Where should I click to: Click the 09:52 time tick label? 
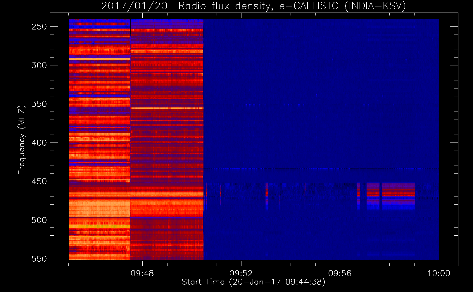point(241,274)
